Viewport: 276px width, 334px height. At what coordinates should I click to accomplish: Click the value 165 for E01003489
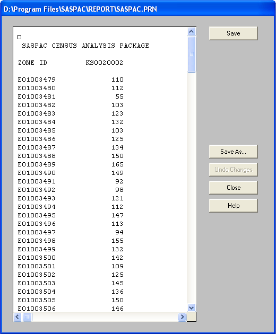(x=117, y=164)
